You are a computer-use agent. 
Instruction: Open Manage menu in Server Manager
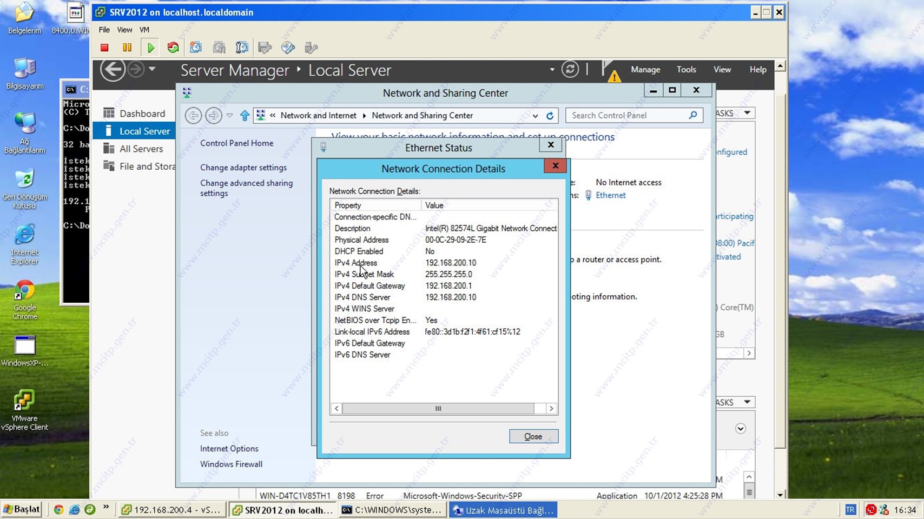click(x=645, y=70)
